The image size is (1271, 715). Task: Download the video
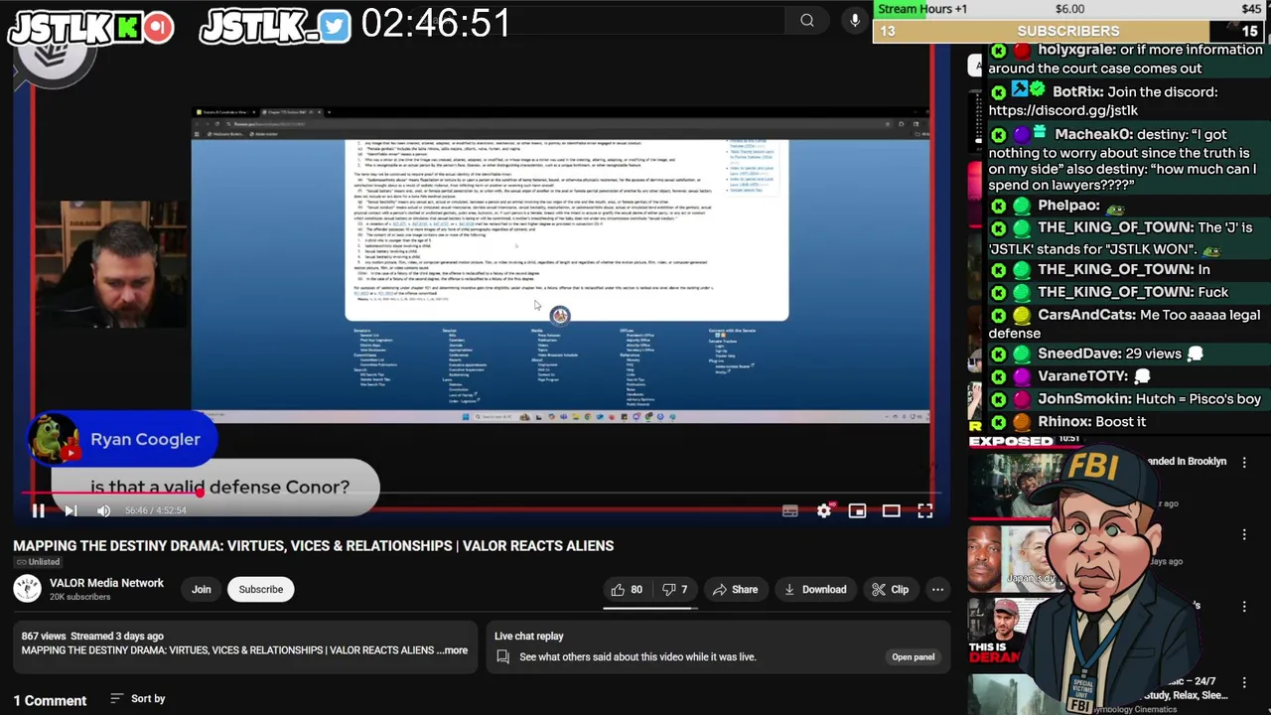click(814, 589)
